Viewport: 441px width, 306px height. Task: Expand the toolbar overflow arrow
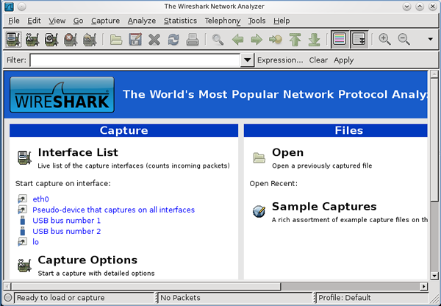coord(430,39)
